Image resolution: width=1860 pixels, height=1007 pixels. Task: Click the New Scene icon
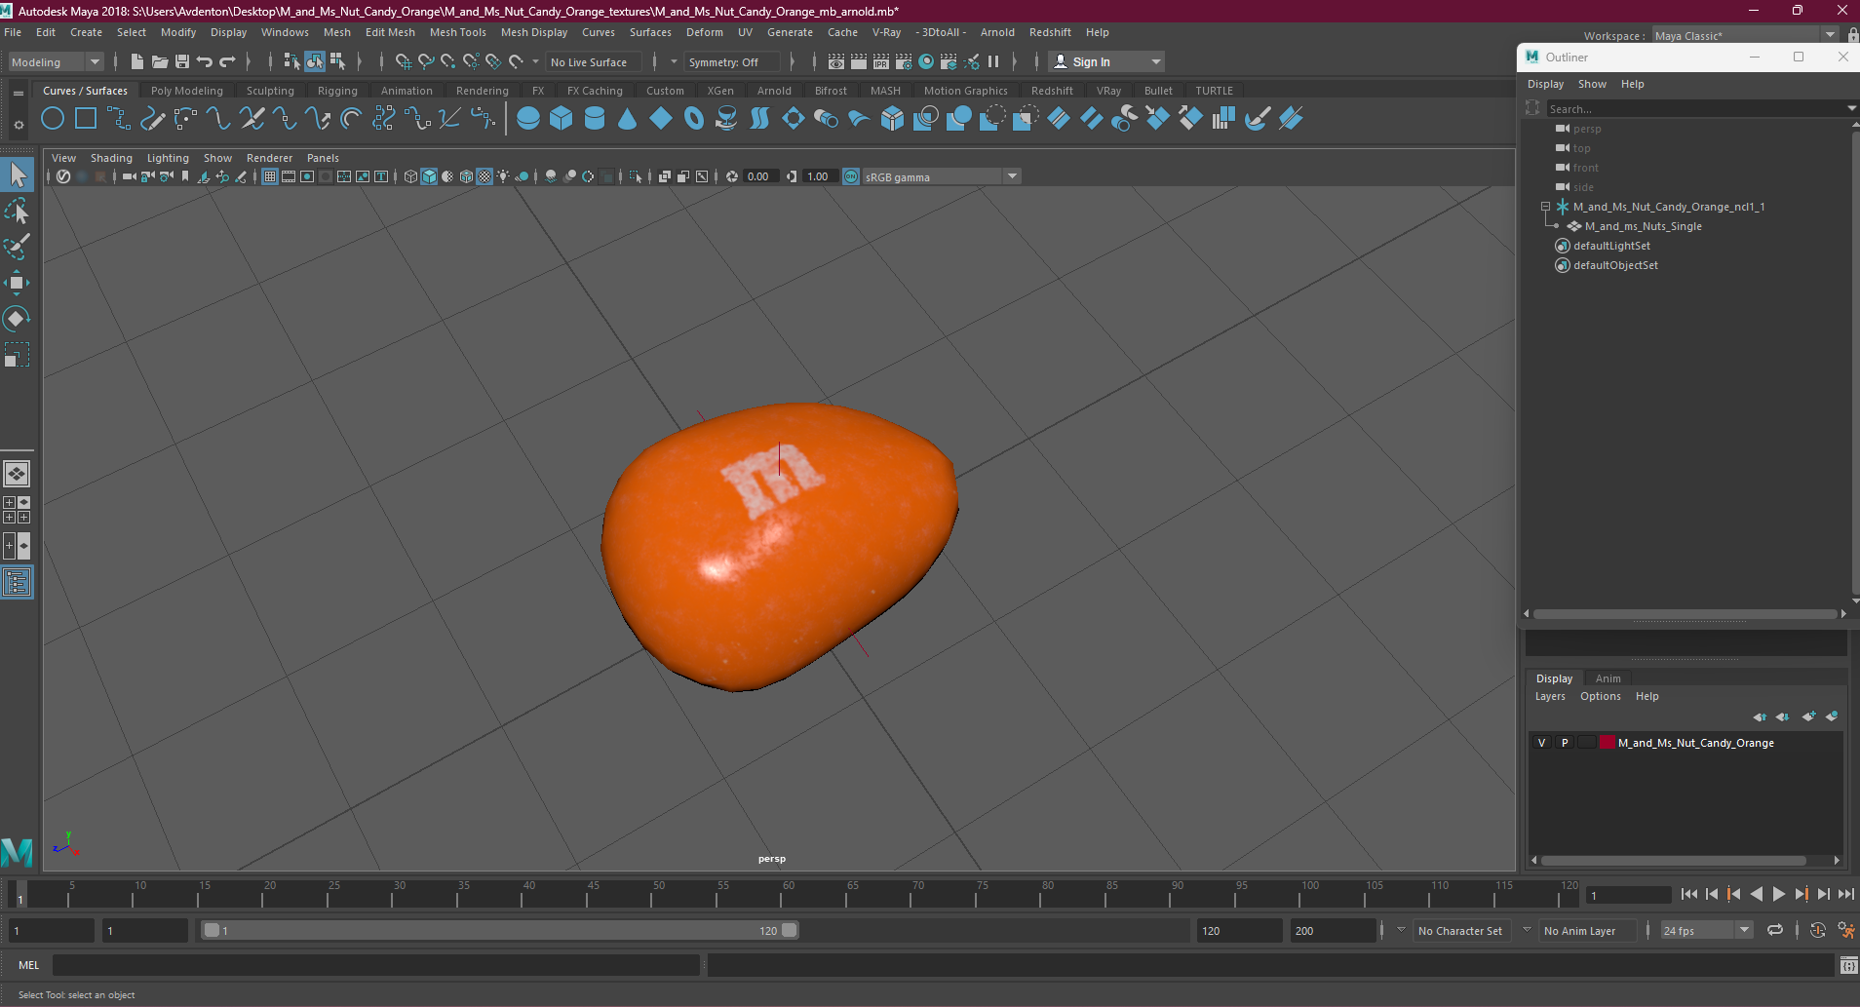point(136,61)
